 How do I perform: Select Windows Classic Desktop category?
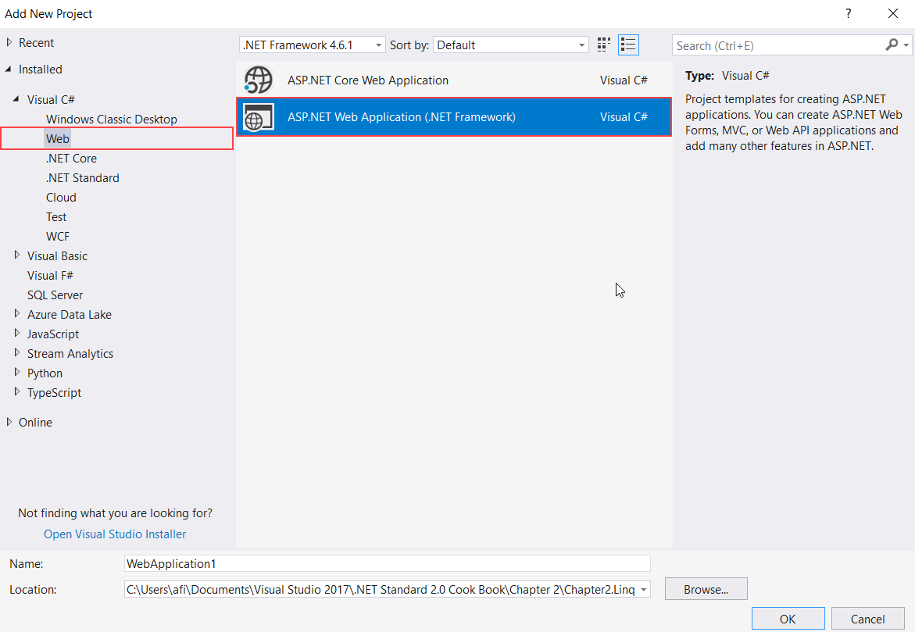(112, 119)
